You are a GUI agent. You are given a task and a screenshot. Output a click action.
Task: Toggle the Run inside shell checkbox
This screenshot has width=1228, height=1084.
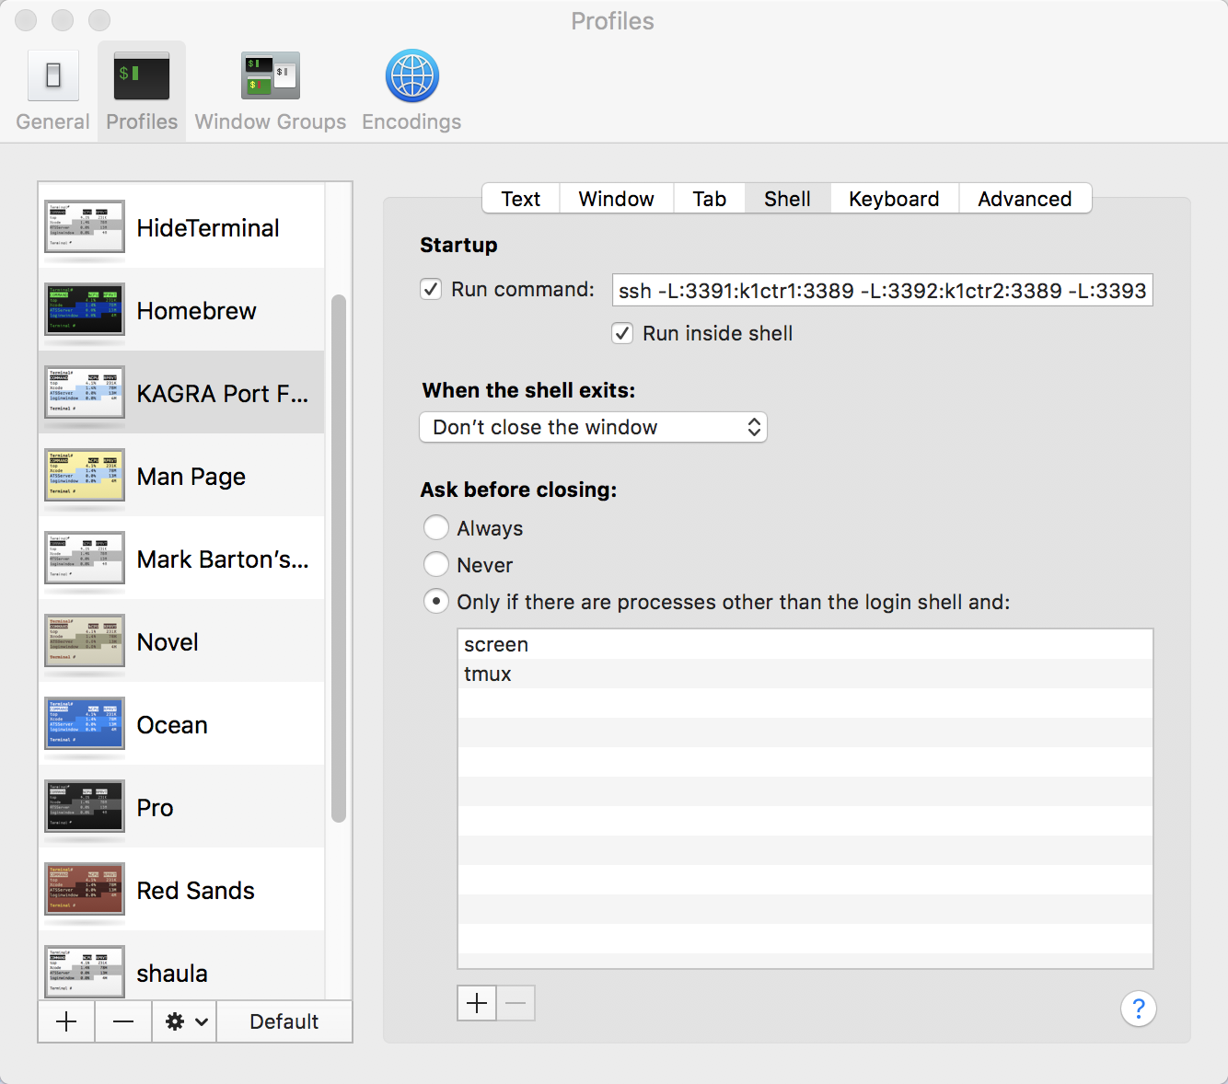(x=623, y=333)
